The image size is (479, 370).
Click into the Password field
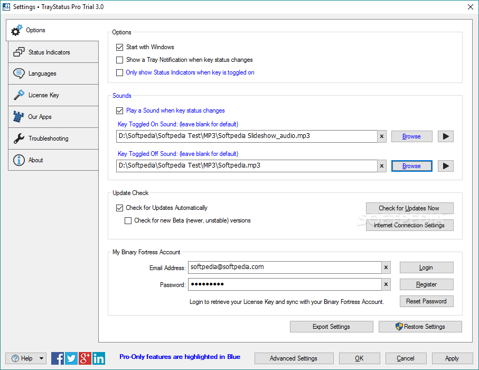(285, 284)
